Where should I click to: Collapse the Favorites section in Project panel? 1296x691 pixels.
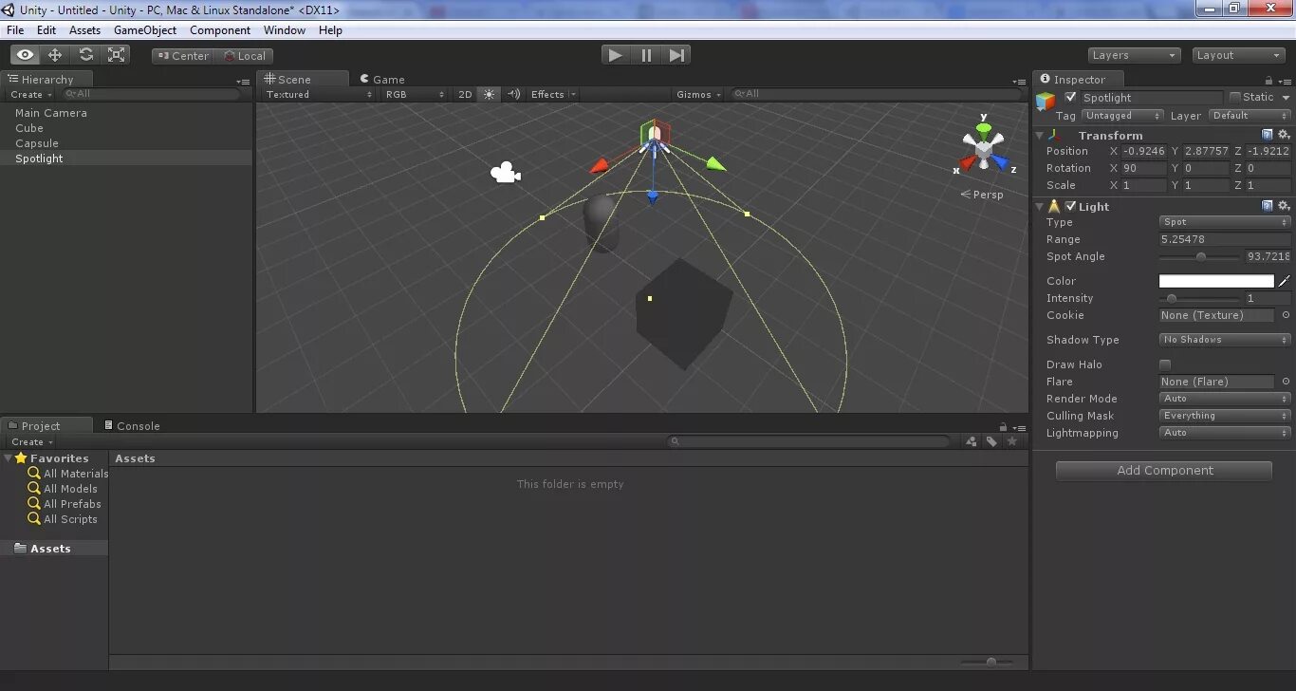point(9,458)
